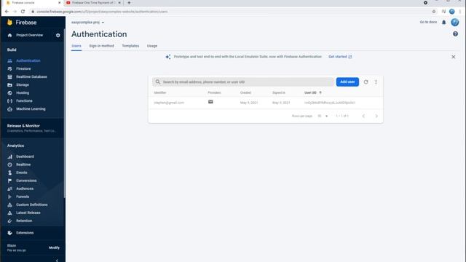Viewport: 466px width, 262px height.
Task: Click the notifications bell icon
Action: pyautogui.click(x=443, y=23)
